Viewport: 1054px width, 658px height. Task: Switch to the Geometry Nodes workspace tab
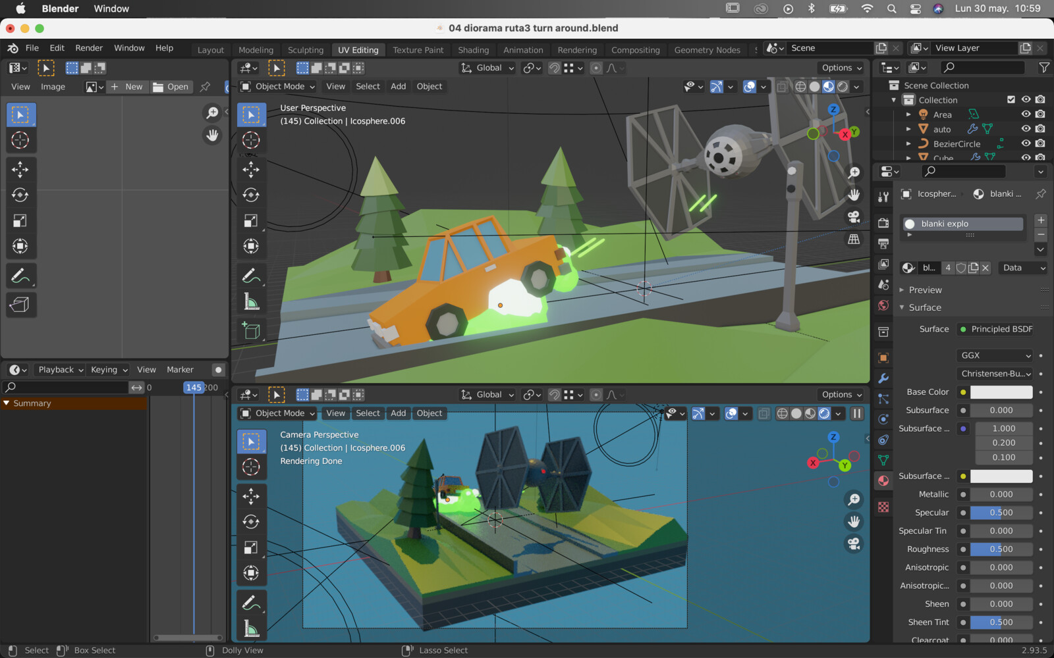pos(707,50)
